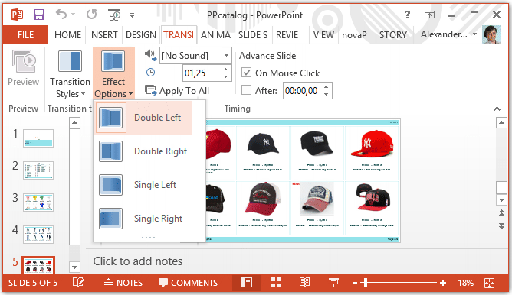This screenshot has height=295, width=512.
Task: Increase transition duration with up arrow
Action: [x=225, y=70]
